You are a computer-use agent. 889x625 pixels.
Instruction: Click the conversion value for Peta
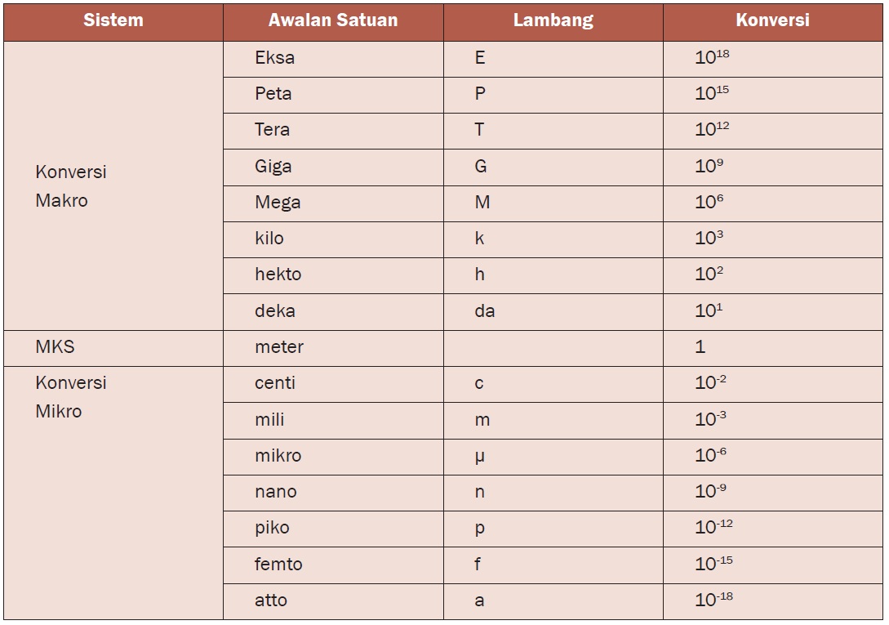tap(712, 93)
